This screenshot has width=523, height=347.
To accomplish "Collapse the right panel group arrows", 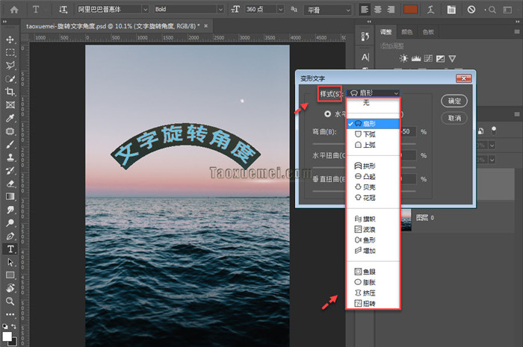I will (x=517, y=22).
